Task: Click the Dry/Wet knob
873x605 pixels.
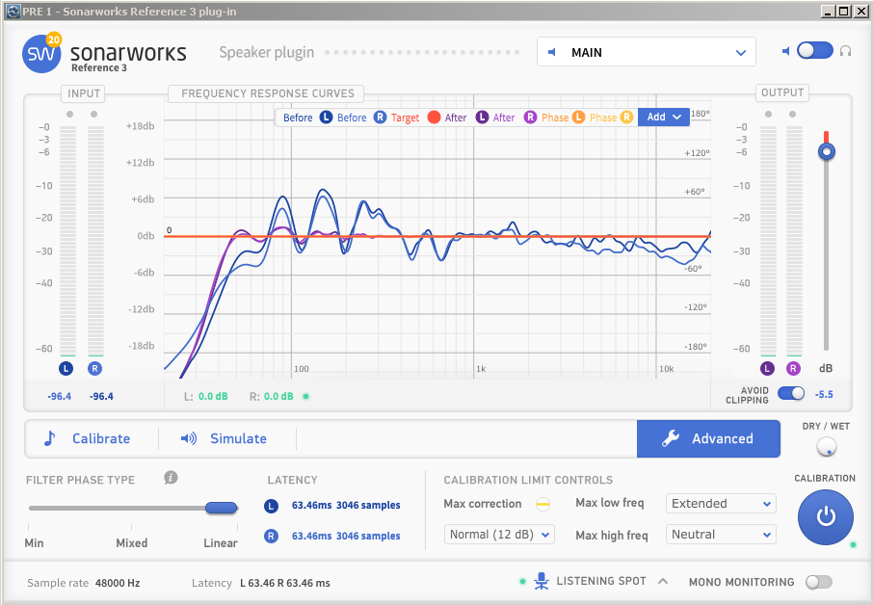Action: tap(826, 447)
